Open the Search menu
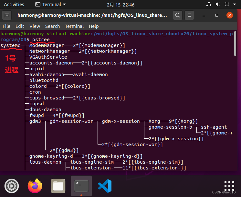The height and width of the screenshot is (197, 241). tap(52, 26)
